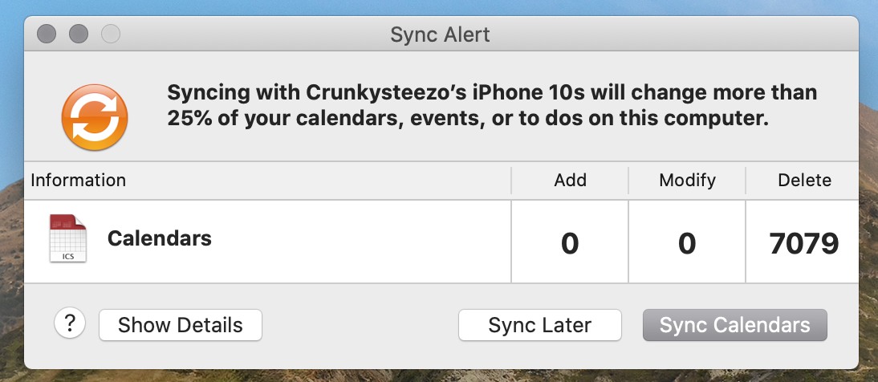Minimize the Sync Alert dialog
Viewport: 878px width, 382px height.
pyautogui.click(x=79, y=34)
